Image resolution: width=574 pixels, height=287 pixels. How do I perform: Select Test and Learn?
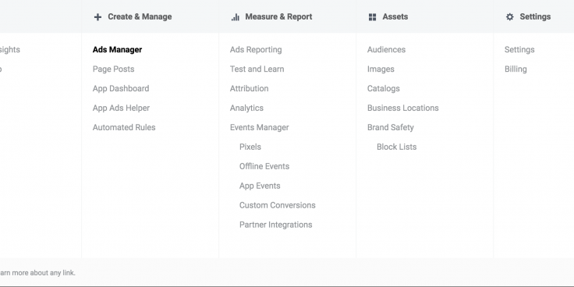257,69
